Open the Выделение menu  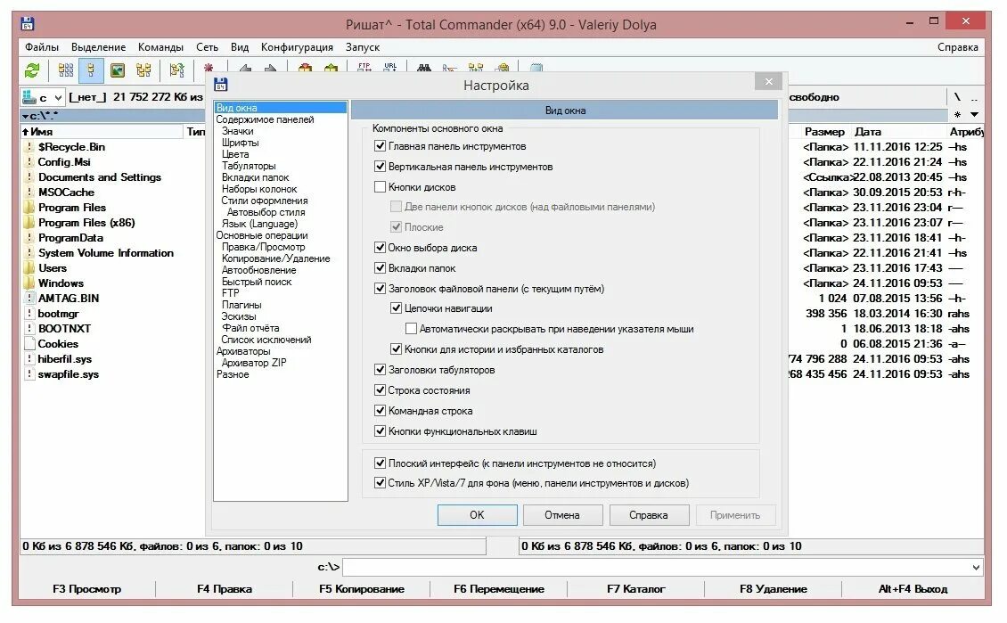pos(98,47)
